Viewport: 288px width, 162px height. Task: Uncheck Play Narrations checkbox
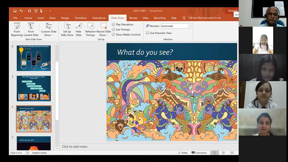(114, 24)
